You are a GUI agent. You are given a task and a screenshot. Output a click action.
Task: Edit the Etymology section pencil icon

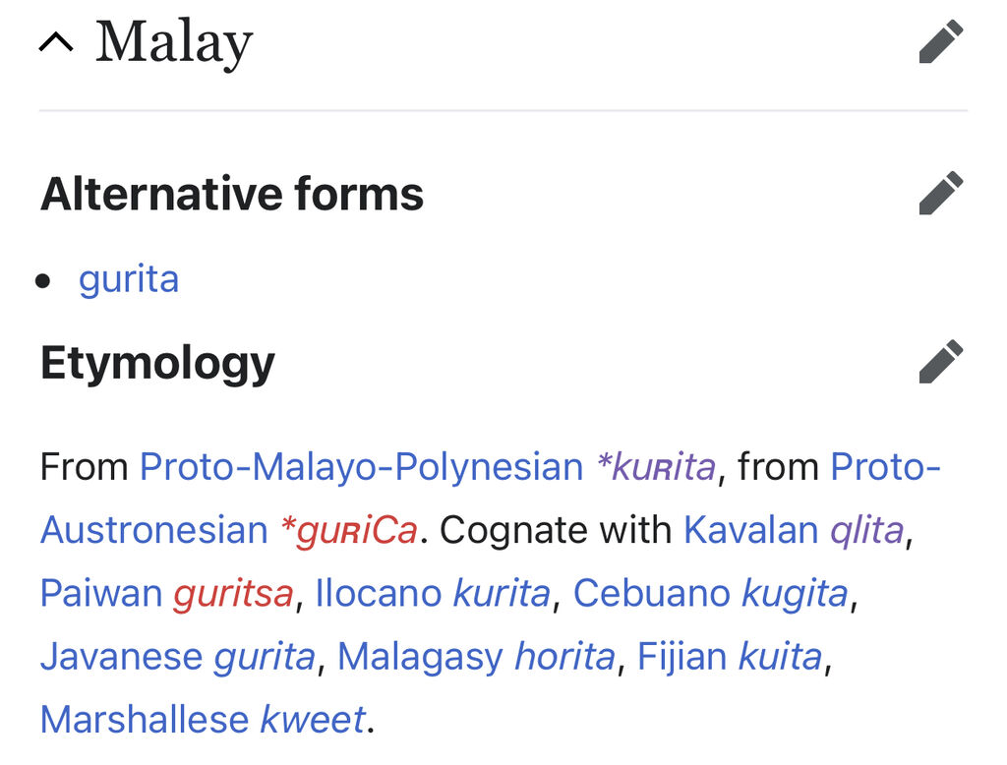(x=941, y=362)
